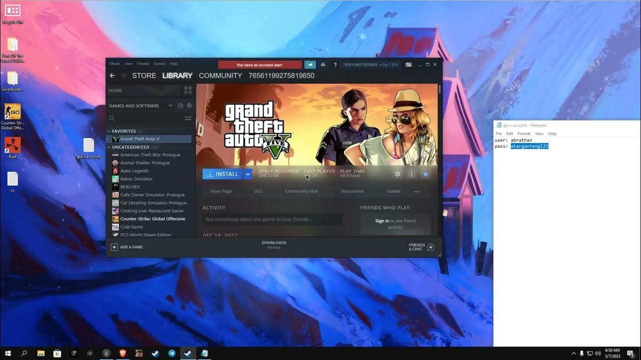
Task: Select the cc text file on desktop
Action: 13,182
